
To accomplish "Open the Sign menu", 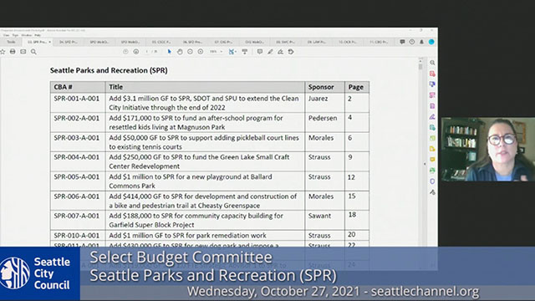I will (x=15, y=35).
